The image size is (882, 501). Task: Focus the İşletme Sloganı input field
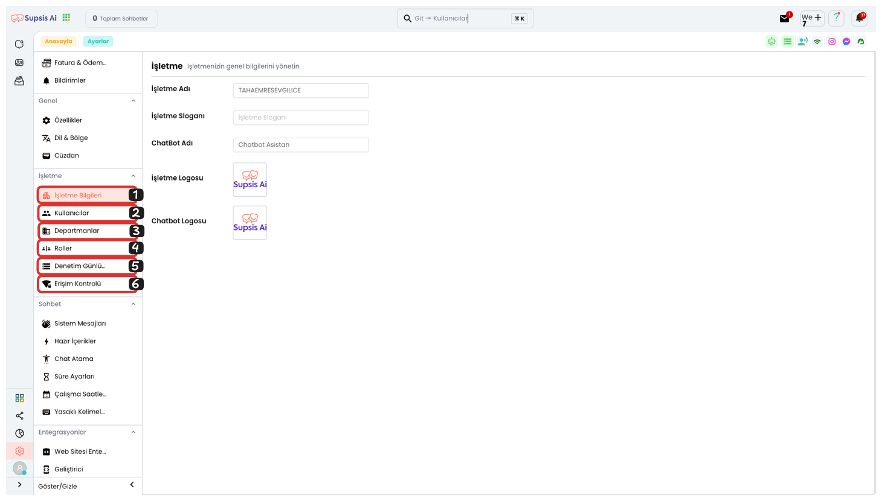[x=301, y=118]
